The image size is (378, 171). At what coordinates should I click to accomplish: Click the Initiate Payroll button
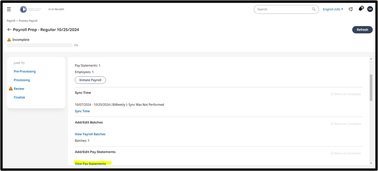(90, 80)
